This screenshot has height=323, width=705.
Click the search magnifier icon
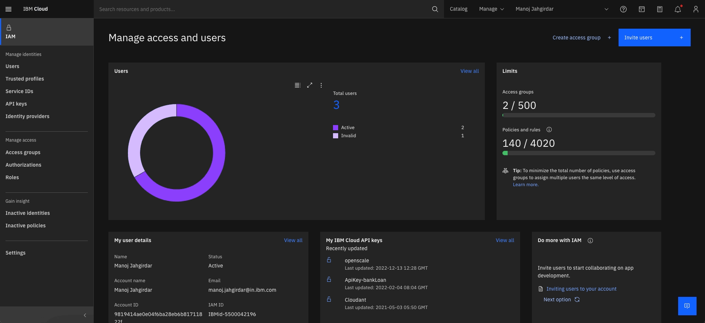[435, 9]
